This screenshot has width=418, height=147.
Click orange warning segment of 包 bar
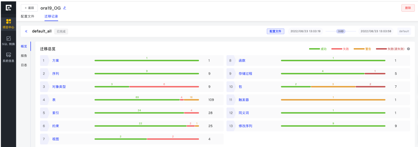pyautogui.click(x=333, y=87)
